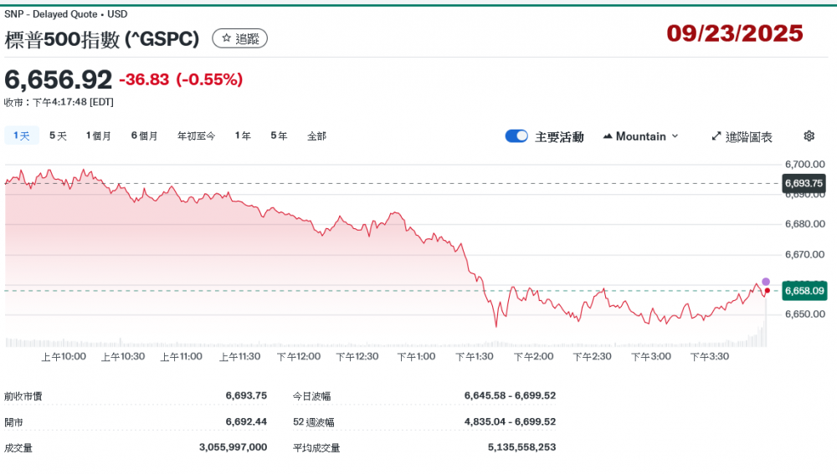
Task: Click the star 追蹤 follow button
Action: click(x=239, y=38)
